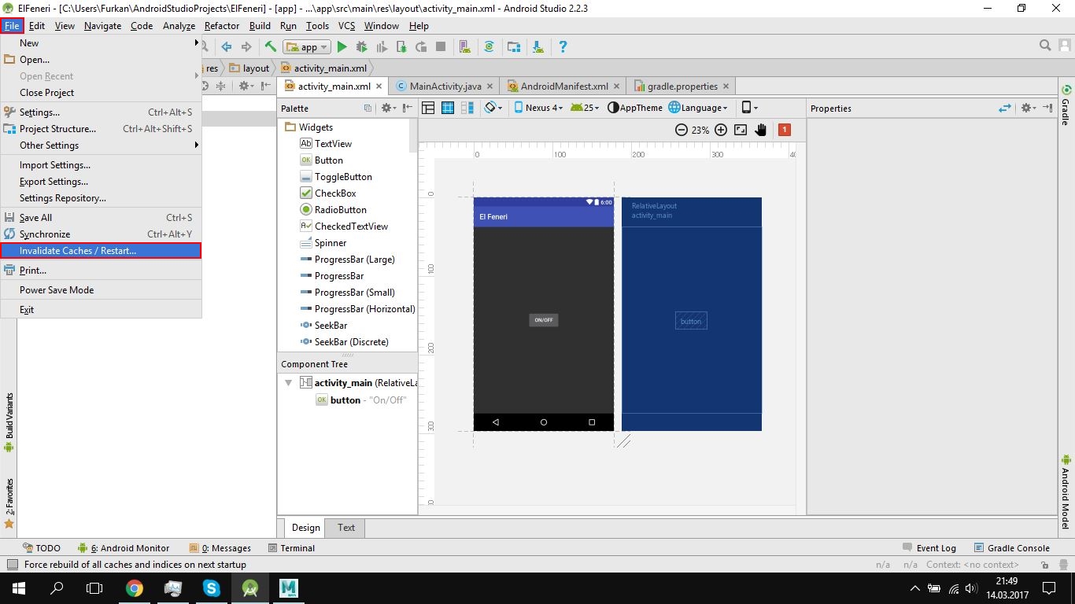Image resolution: width=1075 pixels, height=604 pixels.
Task: Open the Android Monitor tool window
Action: [x=123, y=548]
